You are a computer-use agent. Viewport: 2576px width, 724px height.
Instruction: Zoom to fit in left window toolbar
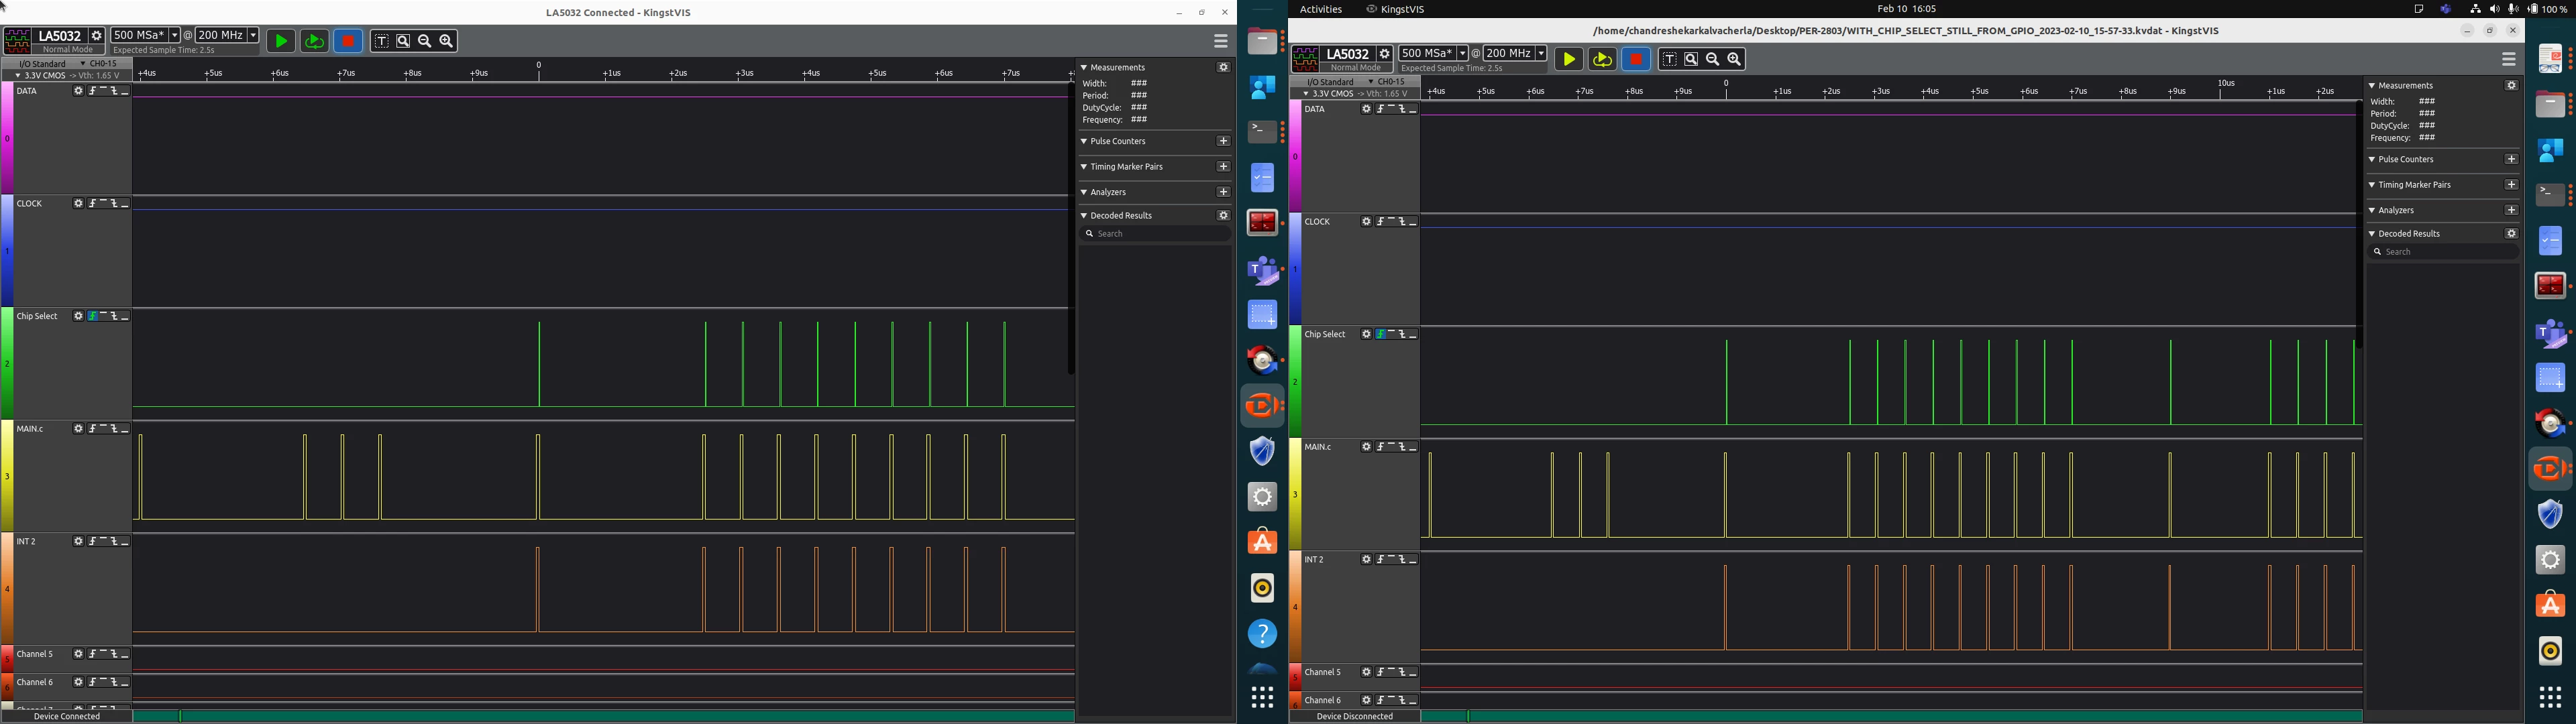coord(403,41)
